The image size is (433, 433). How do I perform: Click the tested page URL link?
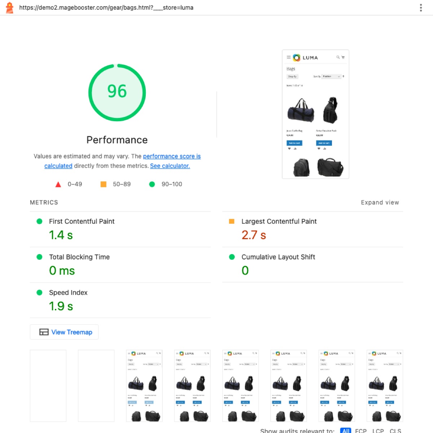[x=106, y=8]
